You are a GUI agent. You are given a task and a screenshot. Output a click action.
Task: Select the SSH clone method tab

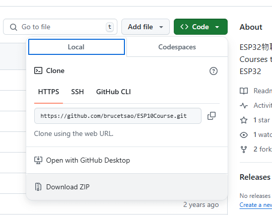point(78,92)
